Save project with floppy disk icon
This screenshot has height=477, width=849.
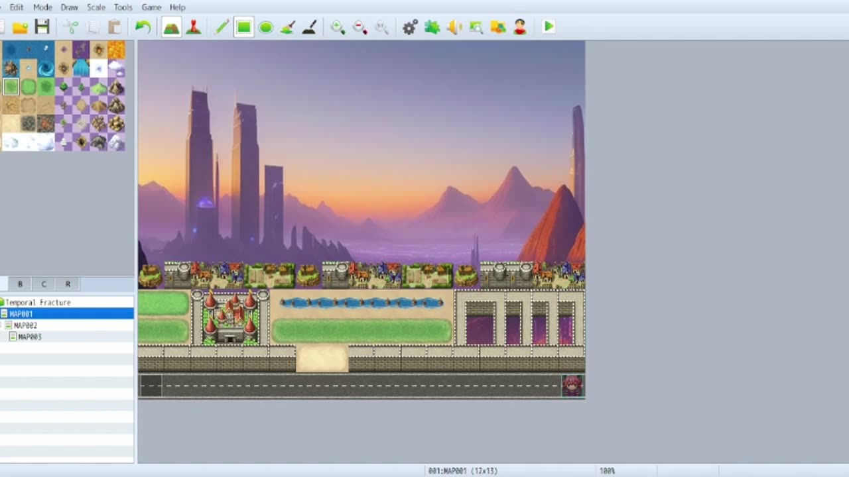(x=42, y=27)
